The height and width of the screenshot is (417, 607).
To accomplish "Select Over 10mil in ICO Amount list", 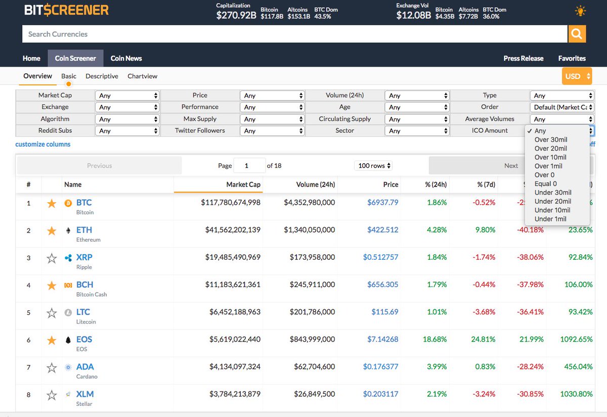I will 557,157.
